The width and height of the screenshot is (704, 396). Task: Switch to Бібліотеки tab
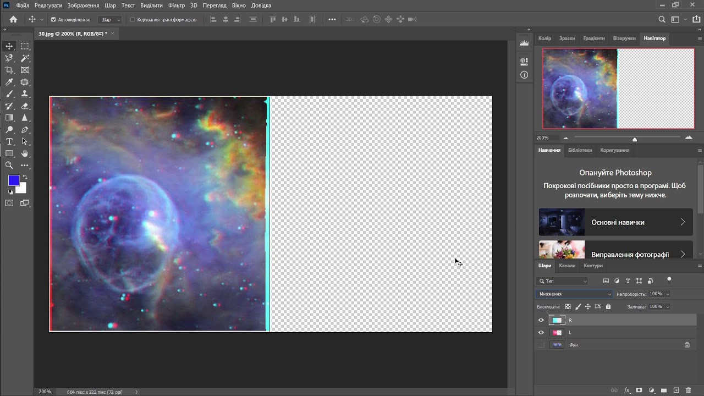coord(580,150)
